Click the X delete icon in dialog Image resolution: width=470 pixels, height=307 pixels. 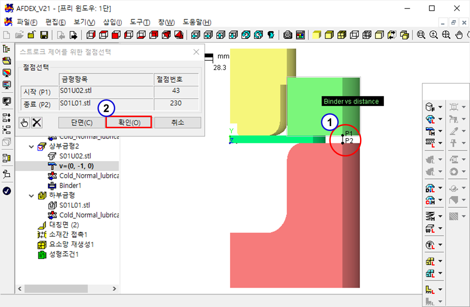(x=37, y=123)
